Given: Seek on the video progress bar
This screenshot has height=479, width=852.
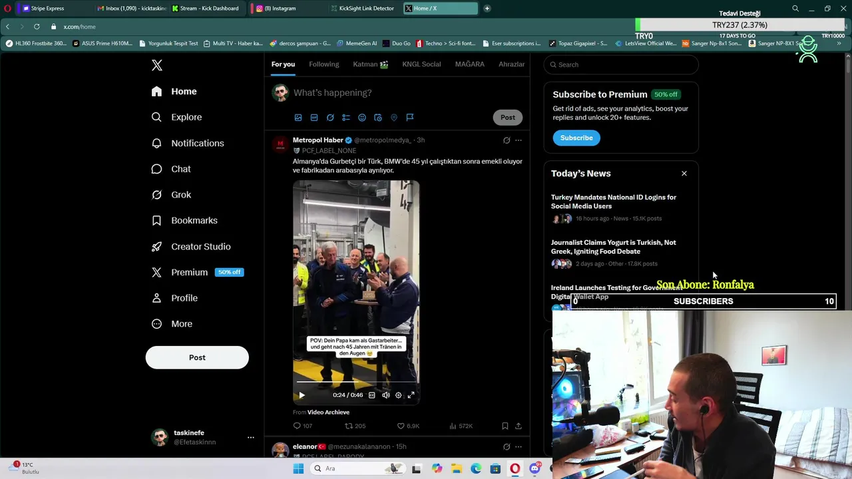Looking at the screenshot, I should click(356, 383).
